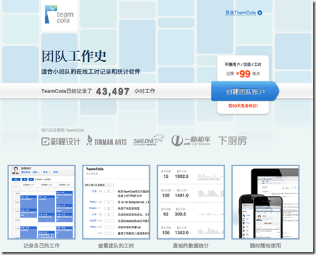Click the 彩程设计 customer logo
This screenshot has height=255, width=316.
point(61,141)
